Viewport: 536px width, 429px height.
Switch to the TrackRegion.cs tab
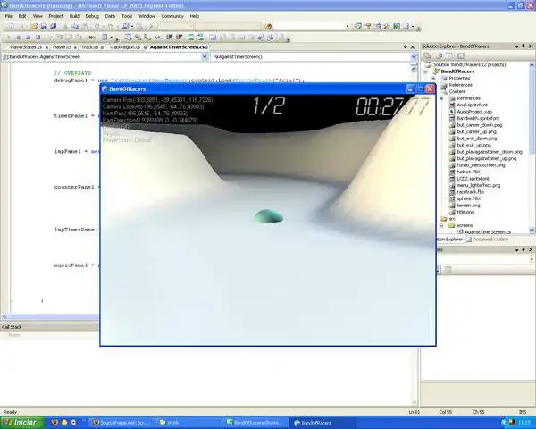click(x=125, y=47)
